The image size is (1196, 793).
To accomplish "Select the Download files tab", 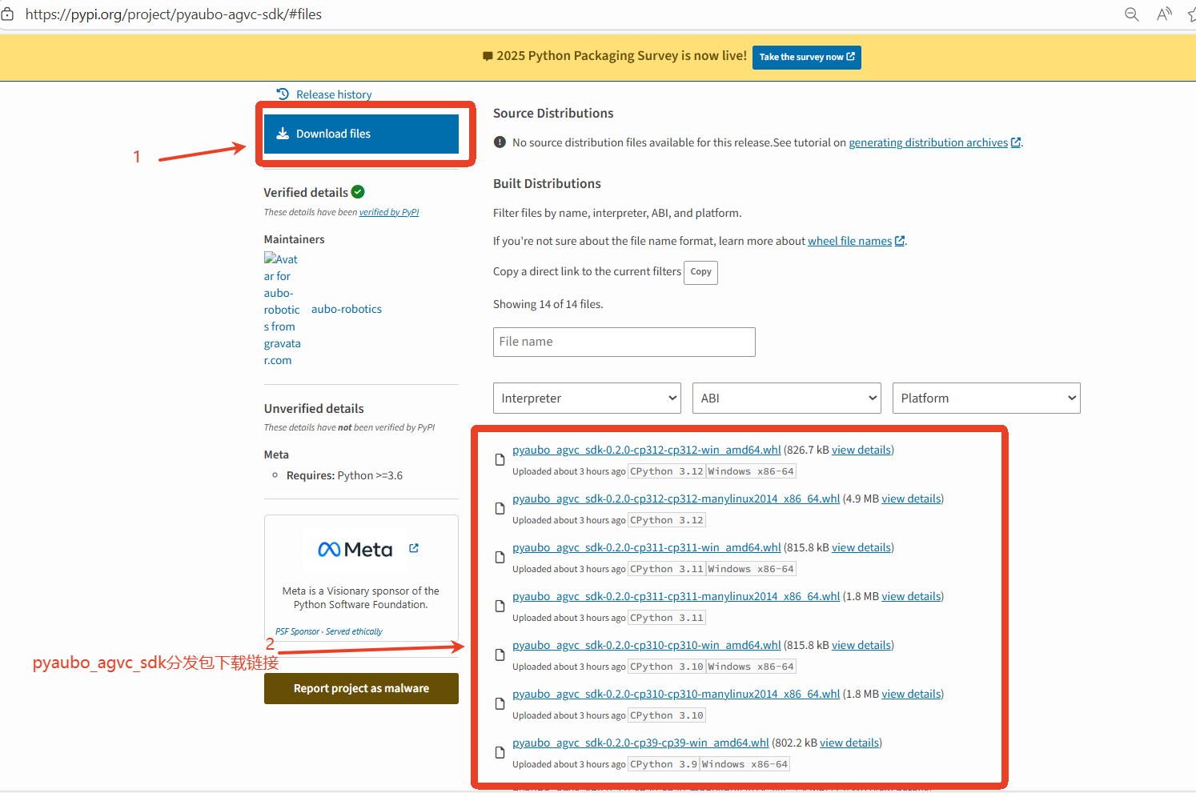I will pyautogui.click(x=361, y=134).
